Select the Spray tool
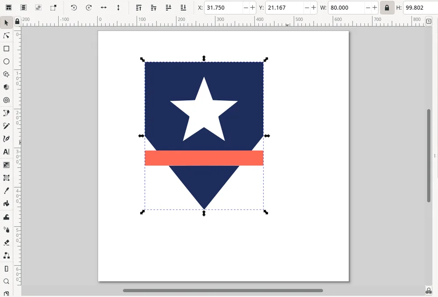Viewport: 438px width, 297px height. [7, 230]
